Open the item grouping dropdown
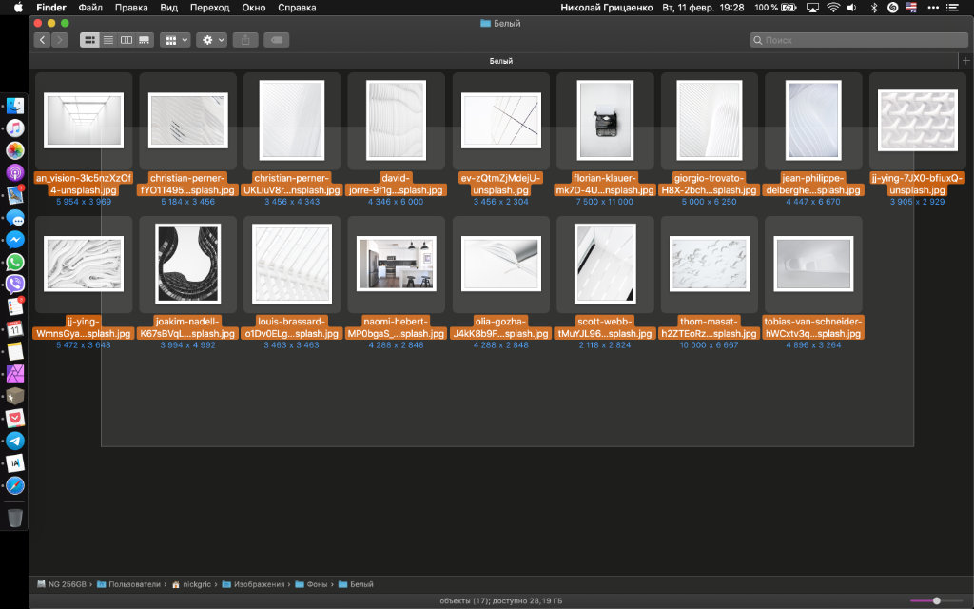Image resolution: width=974 pixels, height=609 pixels. click(176, 40)
